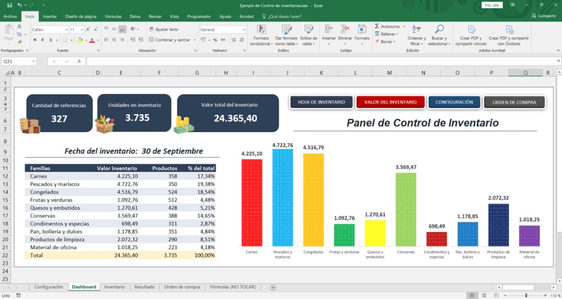Open the font size dropdown showing 11
This screenshot has width=562, height=299.
pyautogui.click(x=82, y=30)
